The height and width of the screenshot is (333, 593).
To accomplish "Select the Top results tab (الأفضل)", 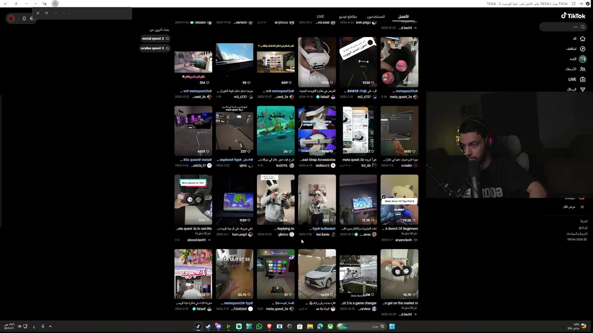I will pos(404,17).
